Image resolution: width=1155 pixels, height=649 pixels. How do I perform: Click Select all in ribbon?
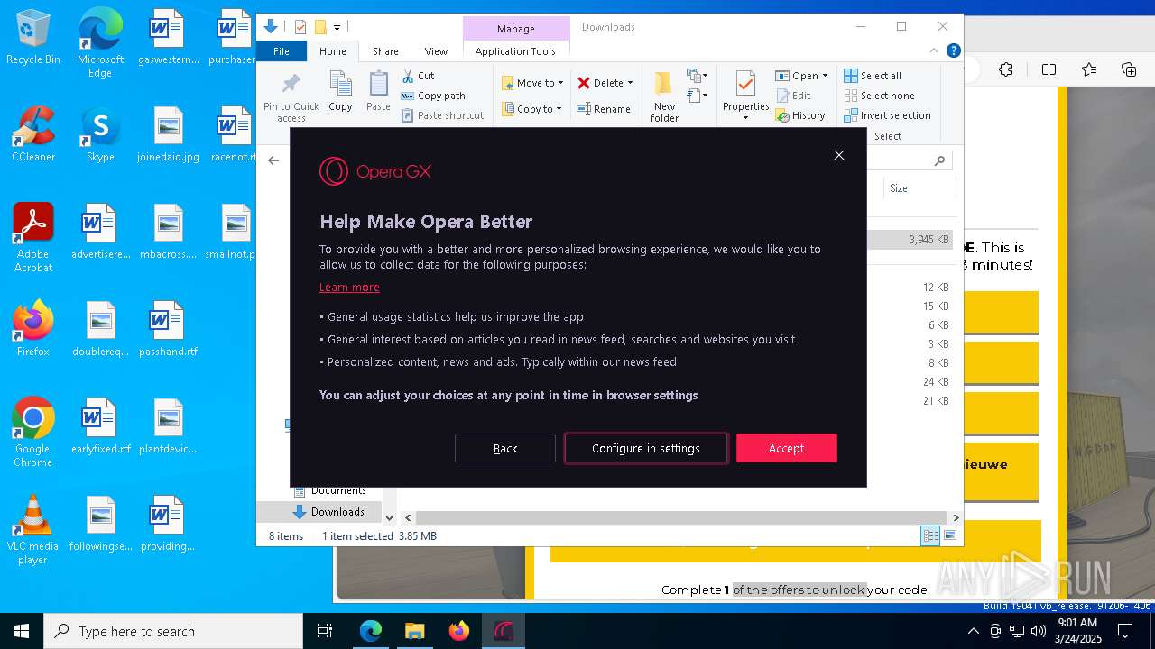coord(873,76)
